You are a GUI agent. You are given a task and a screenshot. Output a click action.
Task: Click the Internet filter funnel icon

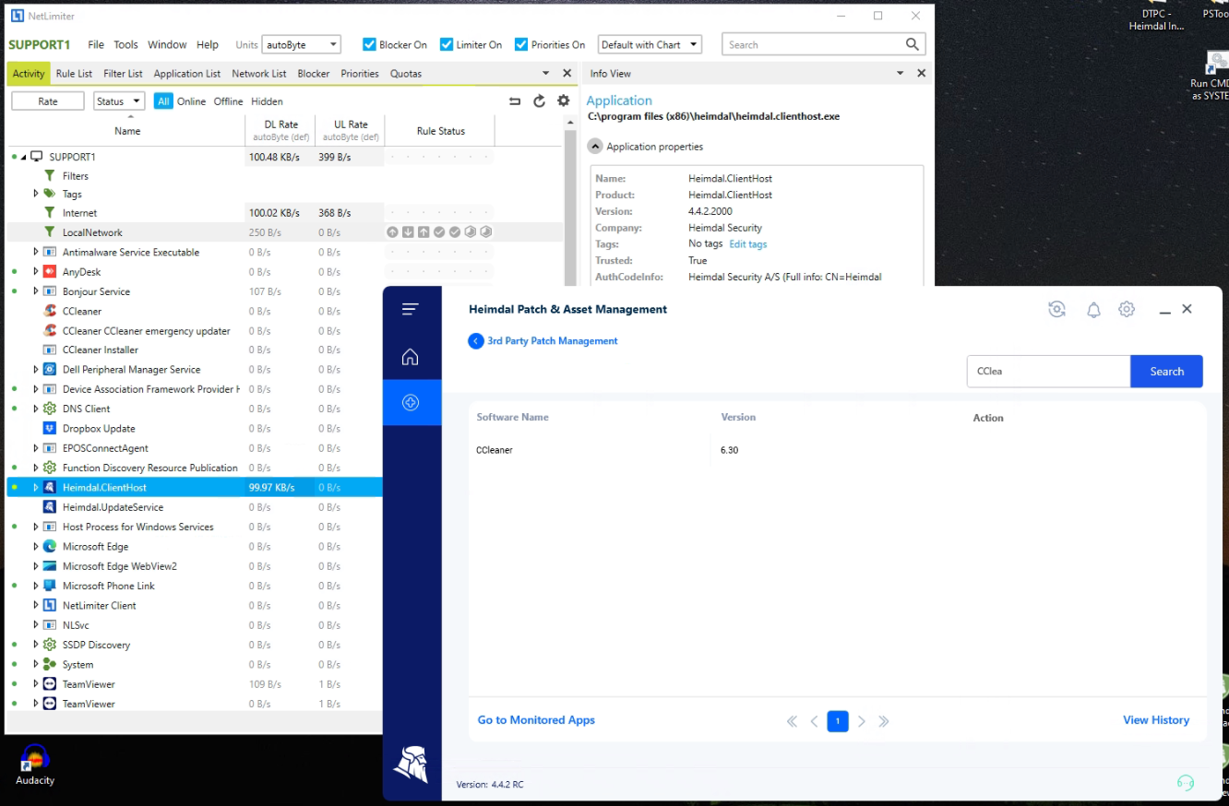click(x=50, y=213)
